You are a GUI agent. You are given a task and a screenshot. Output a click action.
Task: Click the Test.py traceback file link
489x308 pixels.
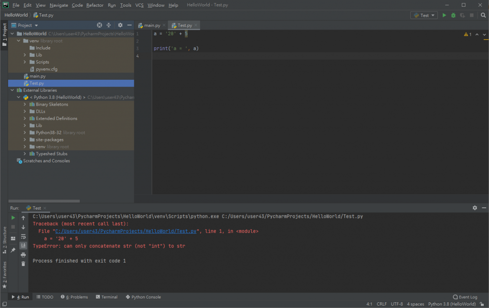[126, 231]
